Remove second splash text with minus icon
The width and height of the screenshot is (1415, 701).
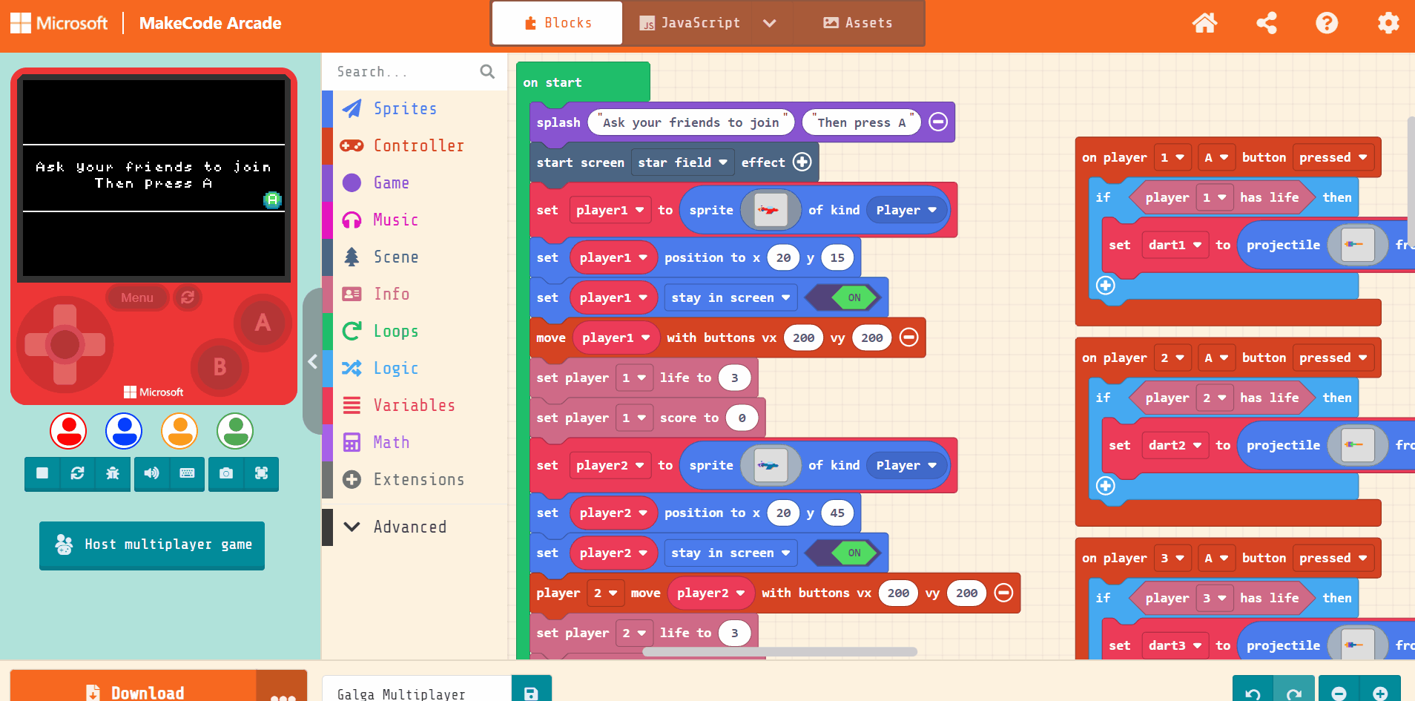coord(938,122)
